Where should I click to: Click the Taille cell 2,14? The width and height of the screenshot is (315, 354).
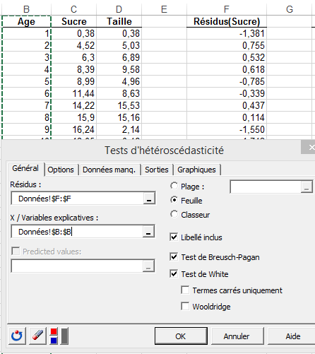[x=119, y=129]
